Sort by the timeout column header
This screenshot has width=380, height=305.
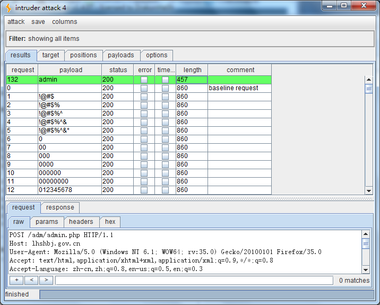point(166,70)
